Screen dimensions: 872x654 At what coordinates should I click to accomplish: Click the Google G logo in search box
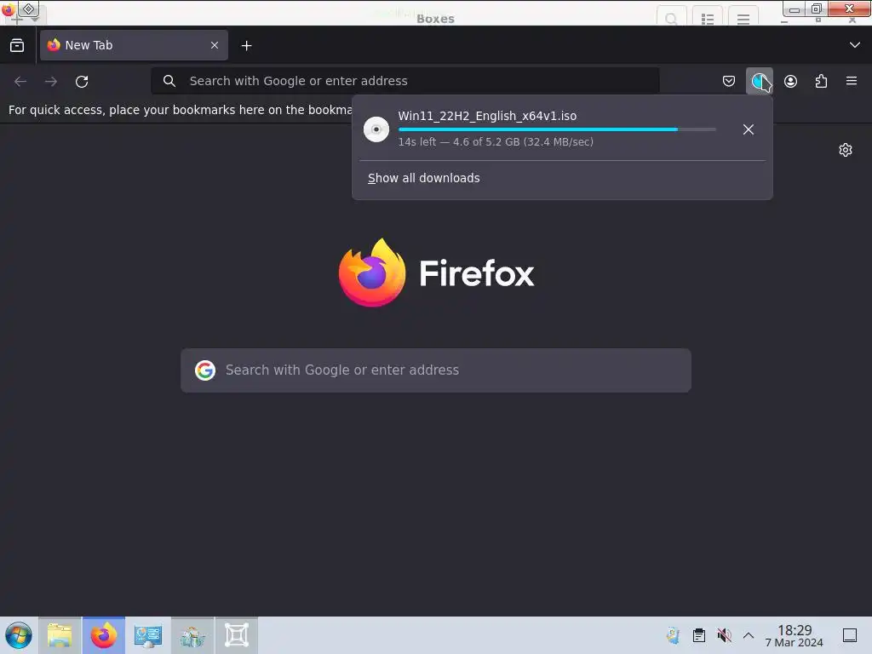[205, 370]
